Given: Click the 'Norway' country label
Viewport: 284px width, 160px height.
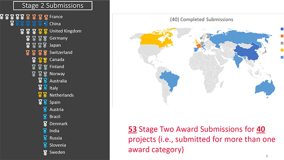Looking at the screenshot, I should 57,74.
